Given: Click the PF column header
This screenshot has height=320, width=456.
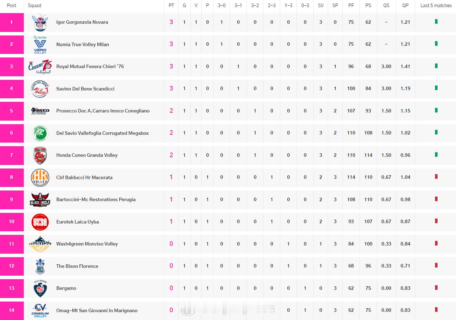Looking at the screenshot, I should (351, 5).
